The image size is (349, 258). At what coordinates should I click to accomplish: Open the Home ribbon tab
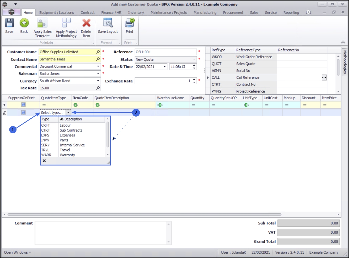28,12
